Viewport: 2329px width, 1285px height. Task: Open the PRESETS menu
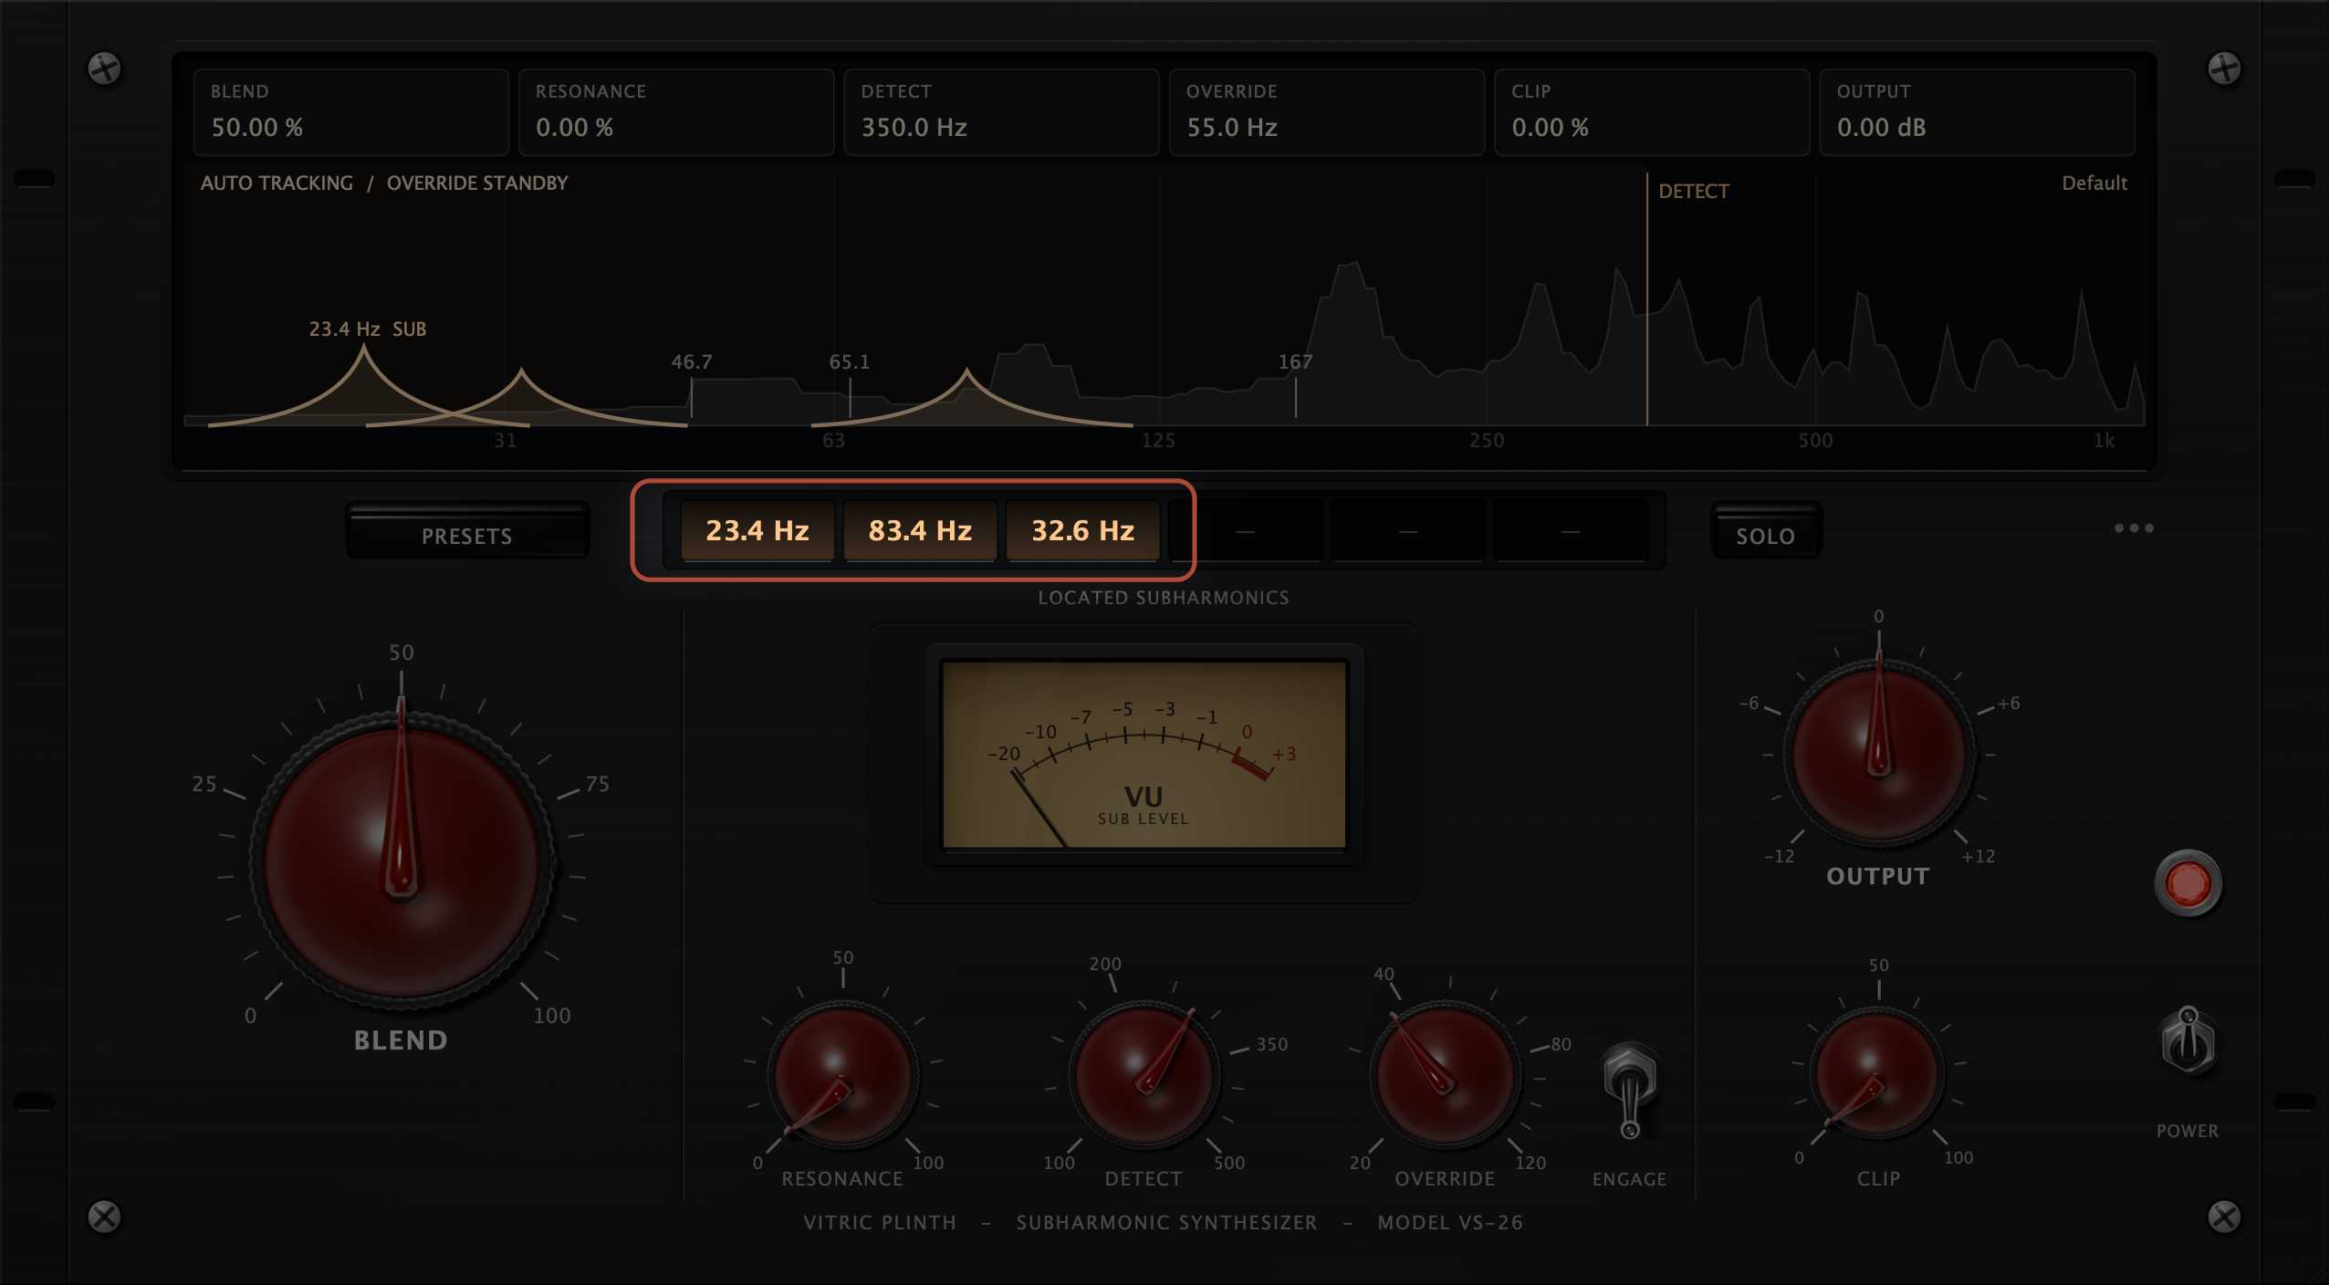pos(467,530)
